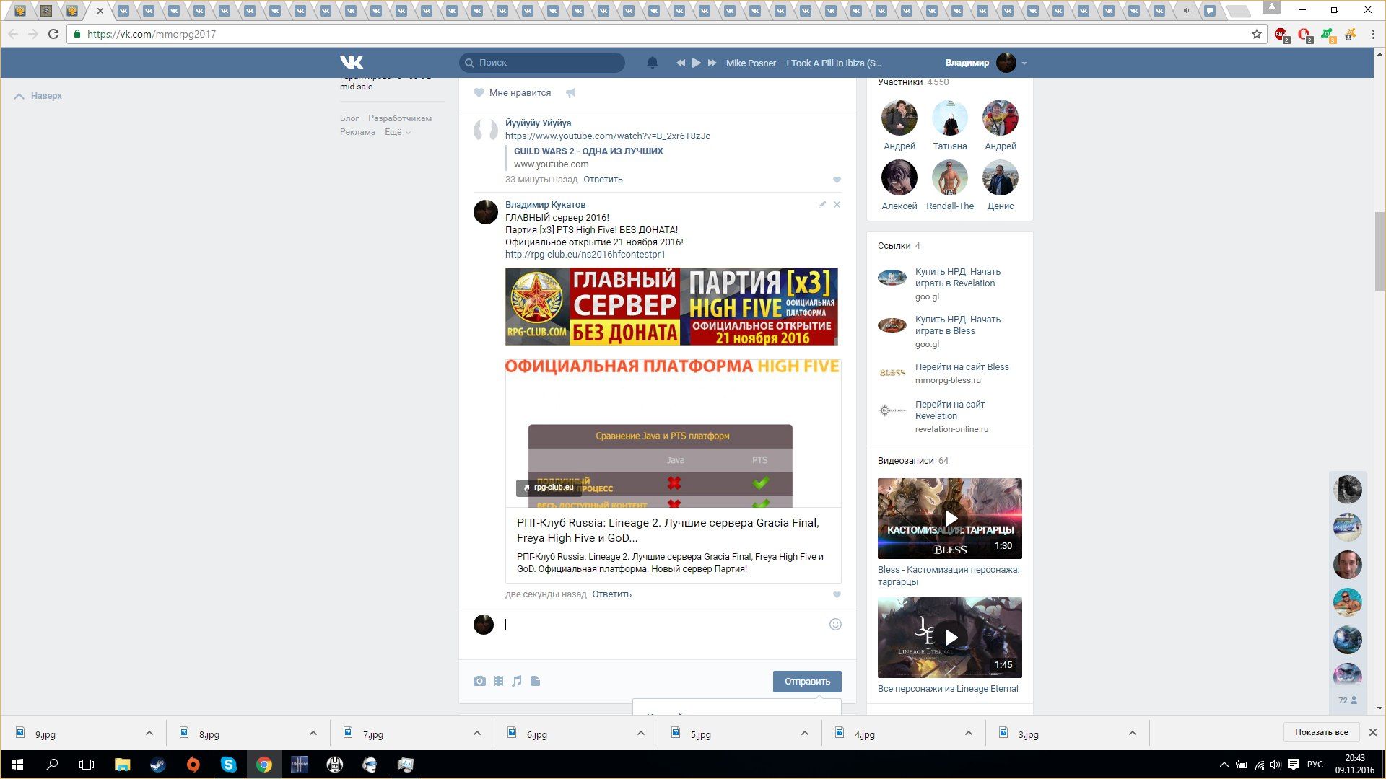Expand the Ещё footer dropdown
1386x779 pixels.
pyautogui.click(x=398, y=132)
